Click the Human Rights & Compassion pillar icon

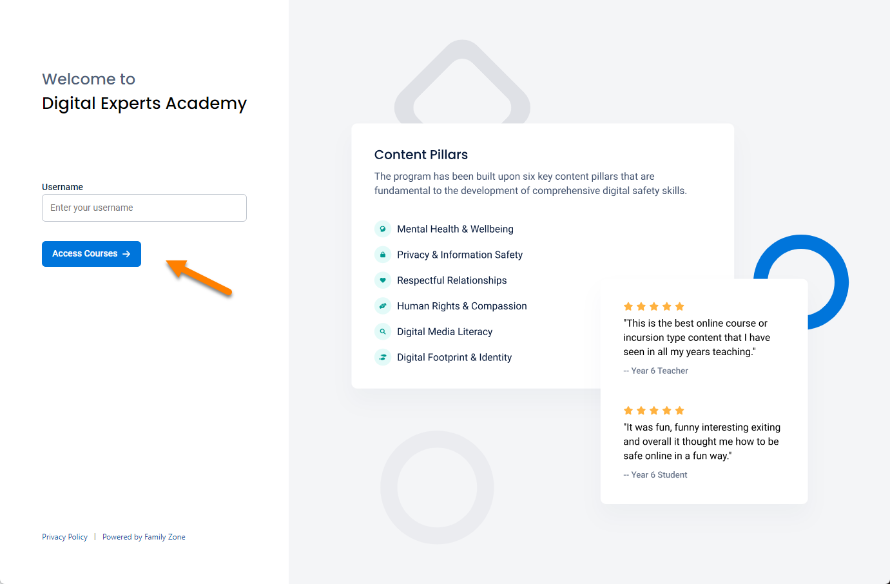click(383, 306)
